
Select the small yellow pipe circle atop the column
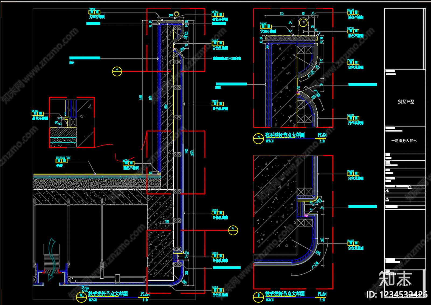pos(176,14)
